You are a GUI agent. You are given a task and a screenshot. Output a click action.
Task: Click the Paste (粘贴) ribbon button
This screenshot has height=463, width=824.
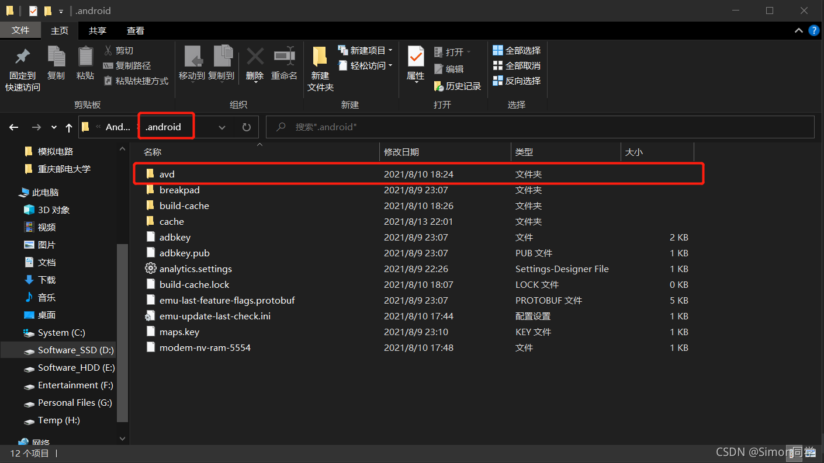85,64
